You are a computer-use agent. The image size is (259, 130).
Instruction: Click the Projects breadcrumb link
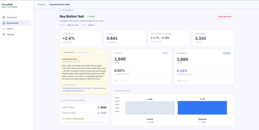pyautogui.click(x=41, y=4)
